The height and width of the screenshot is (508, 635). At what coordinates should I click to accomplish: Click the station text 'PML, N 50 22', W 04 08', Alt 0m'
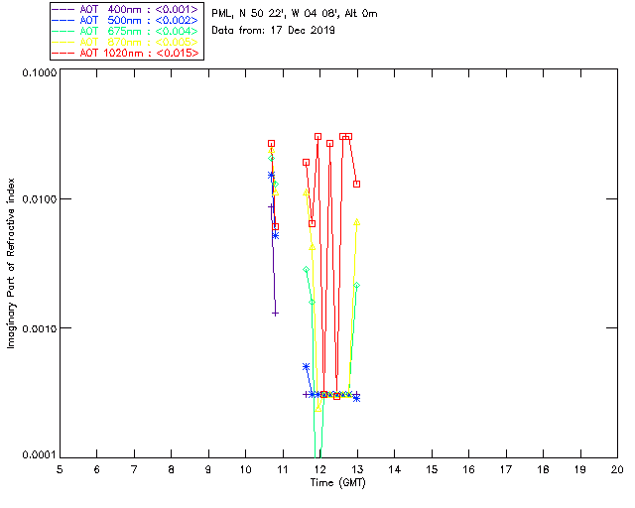295,14
